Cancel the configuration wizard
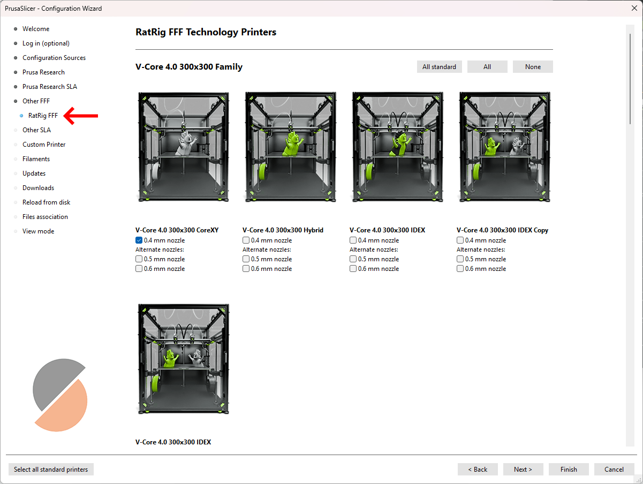 pyautogui.click(x=614, y=470)
